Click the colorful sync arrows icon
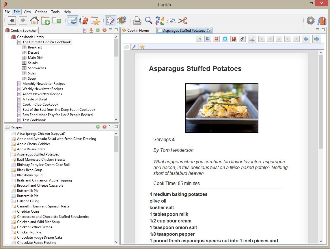This screenshot has height=249, width=330. (x=160, y=20)
